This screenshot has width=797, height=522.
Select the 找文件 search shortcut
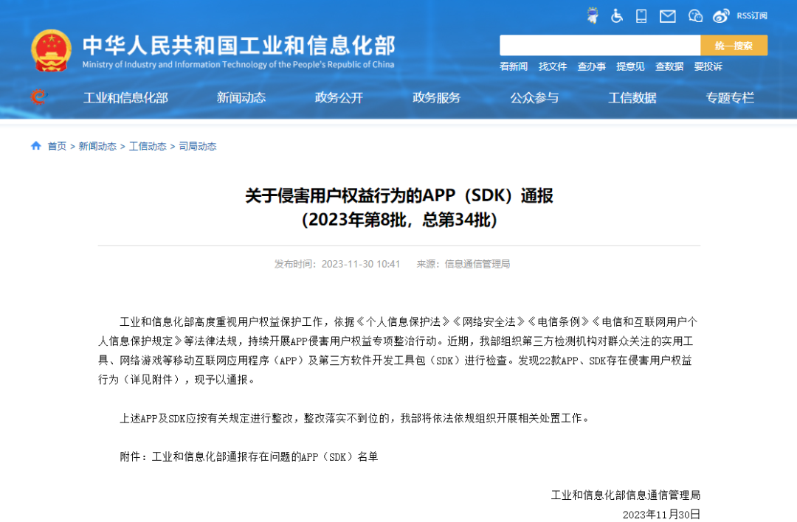point(553,66)
